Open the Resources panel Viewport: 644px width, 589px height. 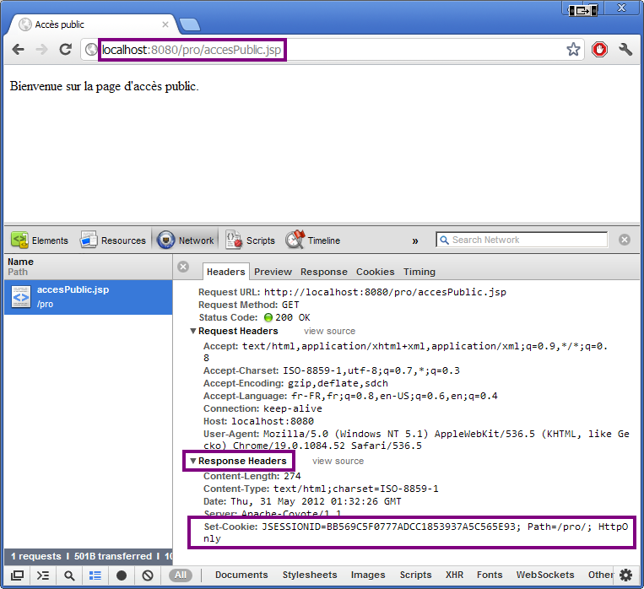pyautogui.click(x=113, y=240)
